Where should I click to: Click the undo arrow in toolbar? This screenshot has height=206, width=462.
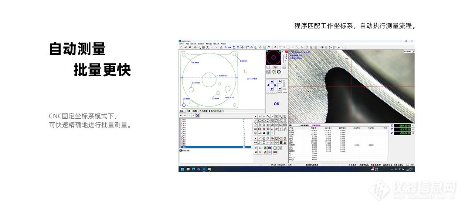pos(212,47)
